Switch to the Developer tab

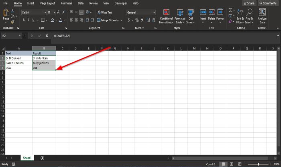[121, 3]
